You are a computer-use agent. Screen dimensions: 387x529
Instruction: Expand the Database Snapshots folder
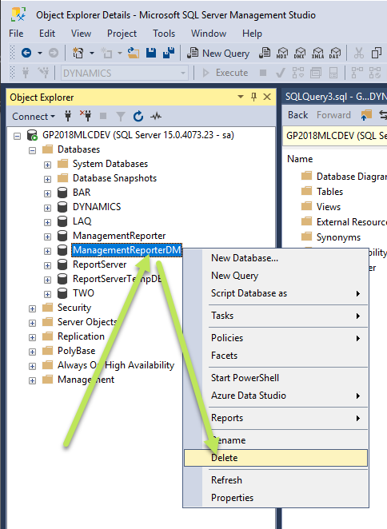point(48,179)
